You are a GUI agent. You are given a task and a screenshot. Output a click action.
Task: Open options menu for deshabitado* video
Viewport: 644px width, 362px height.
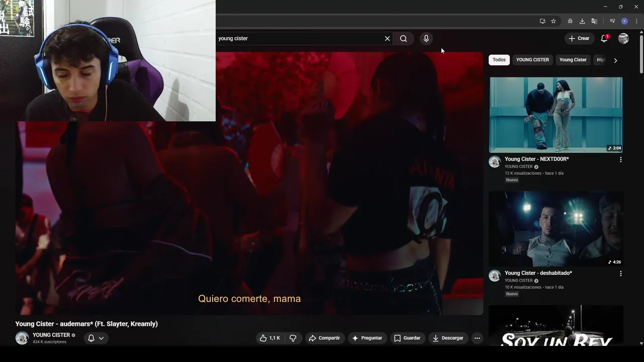(620, 274)
